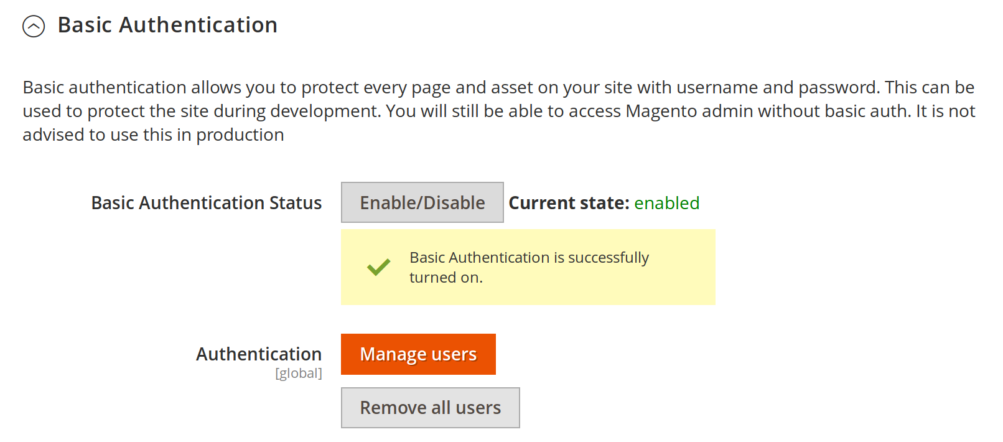1003x442 pixels.
Task: Click the green 'enabled' state text
Action: [x=666, y=203]
